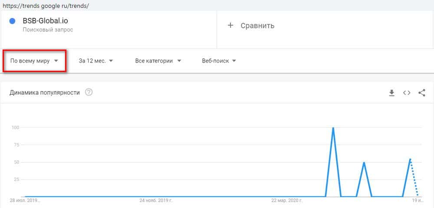Image resolution: width=434 pixels, height=208 pixels.
Task: Click the 28 июл. 2019 axis label
Action: pyautogui.click(x=25, y=201)
